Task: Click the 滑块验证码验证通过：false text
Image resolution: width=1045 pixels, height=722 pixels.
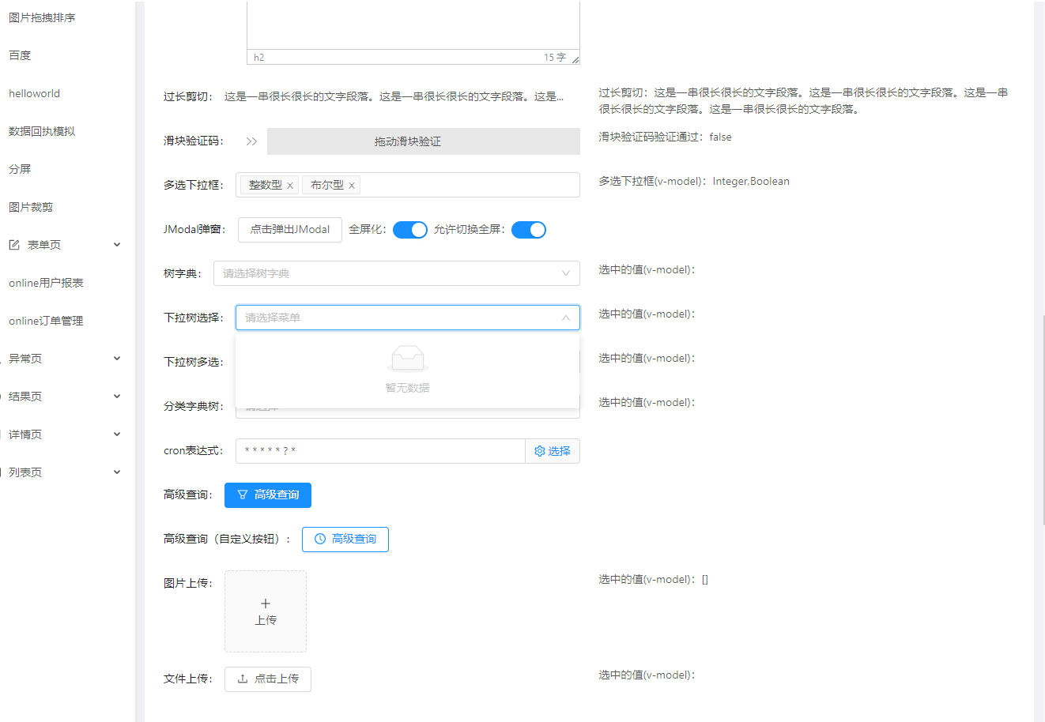Action: (665, 137)
